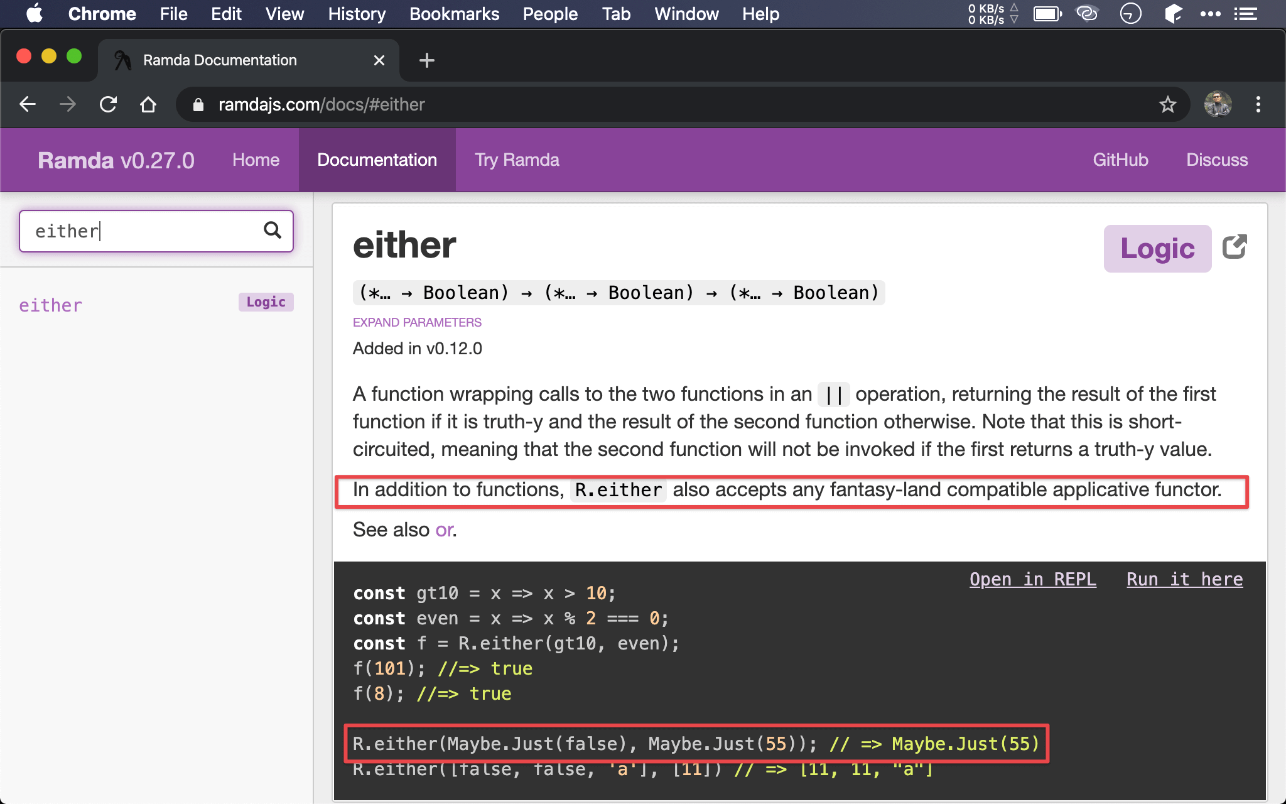The width and height of the screenshot is (1286, 804).
Task: Click the forward navigation arrow
Action: point(68,104)
